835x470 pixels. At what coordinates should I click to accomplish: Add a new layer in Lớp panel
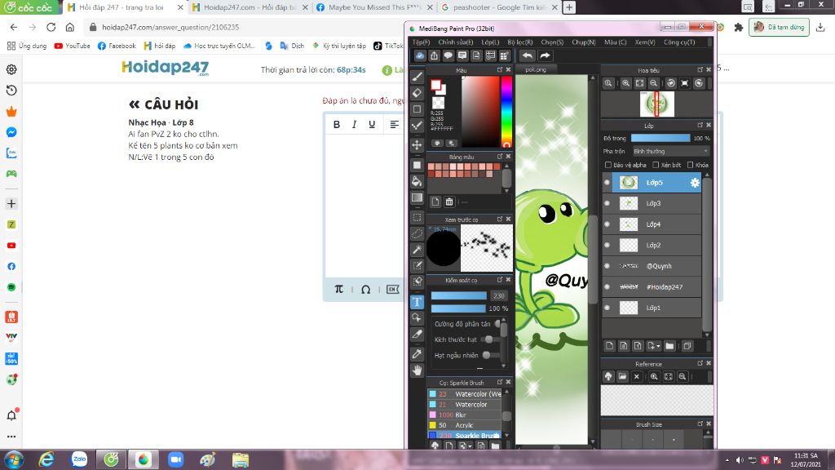click(610, 346)
